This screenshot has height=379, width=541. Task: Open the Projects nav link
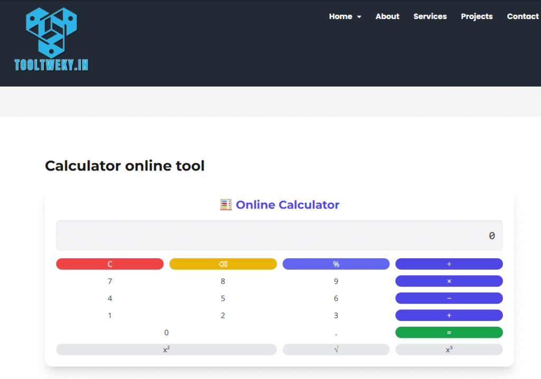pos(477,16)
